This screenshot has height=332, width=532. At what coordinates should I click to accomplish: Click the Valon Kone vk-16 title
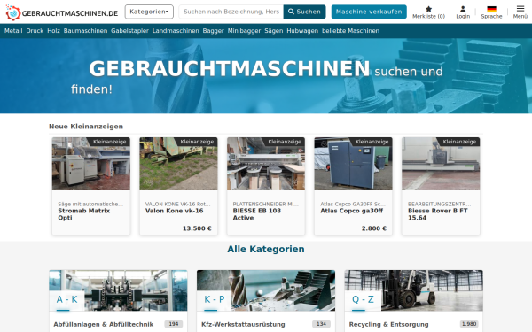(175, 211)
